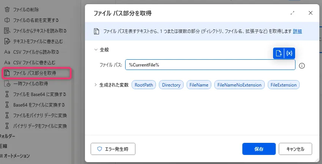Click the キャンセル button
Viewport: 322px width, 164px height.
pos(295,149)
